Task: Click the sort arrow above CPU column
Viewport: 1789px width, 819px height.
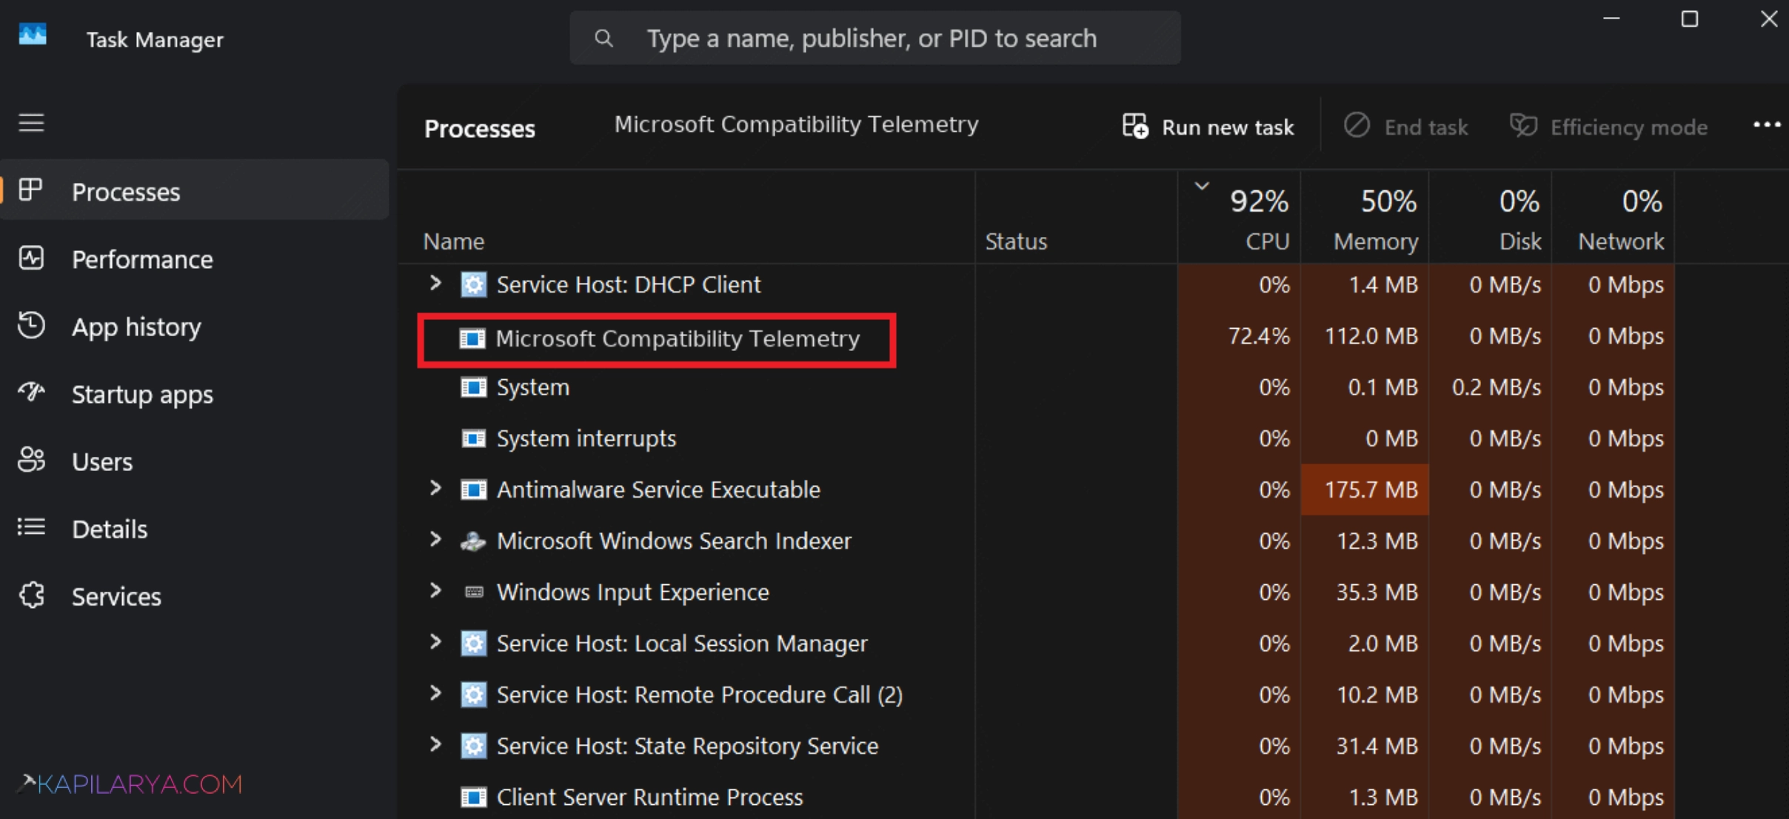Action: point(1202,186)
